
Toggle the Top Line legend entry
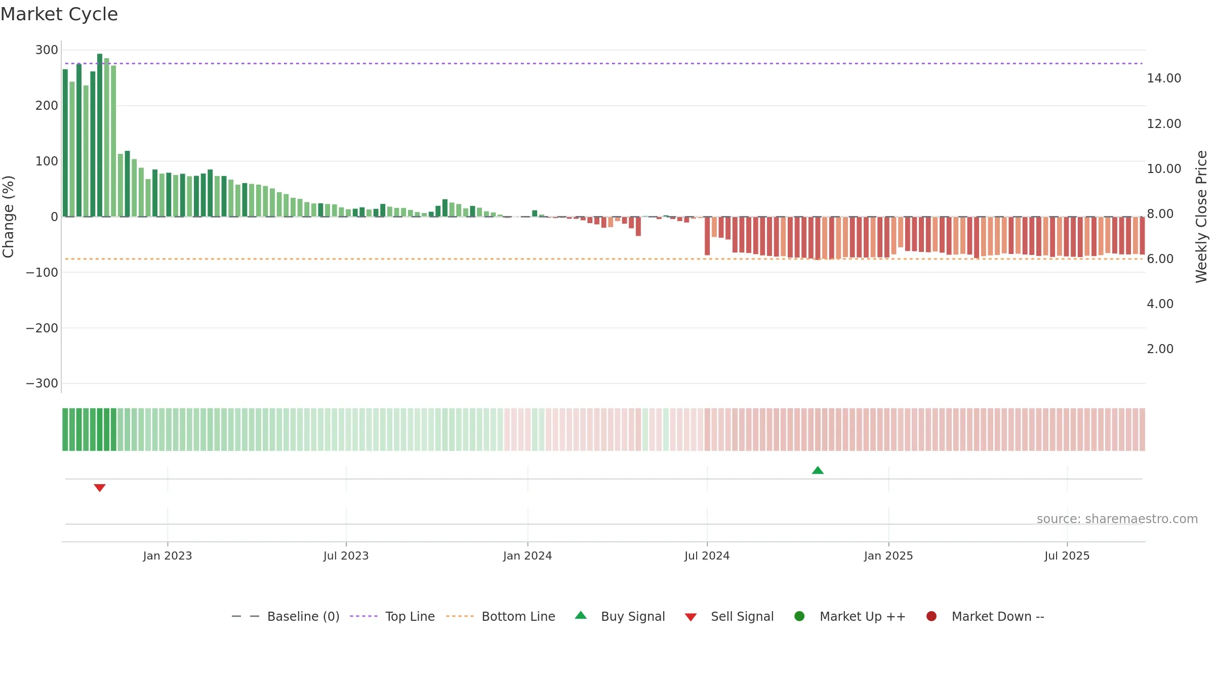coord(392,616)
